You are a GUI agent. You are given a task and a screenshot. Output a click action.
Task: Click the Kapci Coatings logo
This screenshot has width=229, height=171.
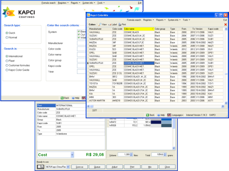[x=19, y=13]
